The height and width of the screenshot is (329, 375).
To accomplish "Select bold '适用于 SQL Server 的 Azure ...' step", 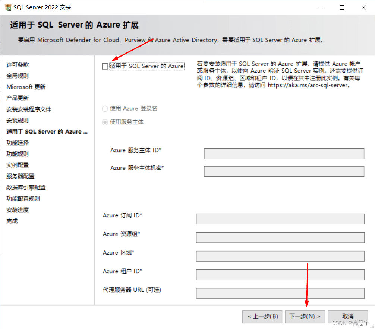I will (47, 131).
